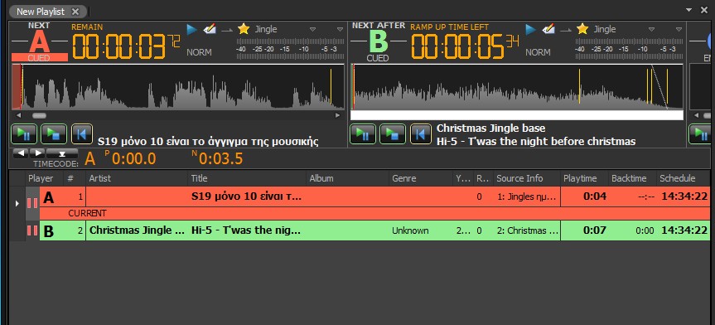Click Player B's Play/Pause button

(x=363, y=134)
